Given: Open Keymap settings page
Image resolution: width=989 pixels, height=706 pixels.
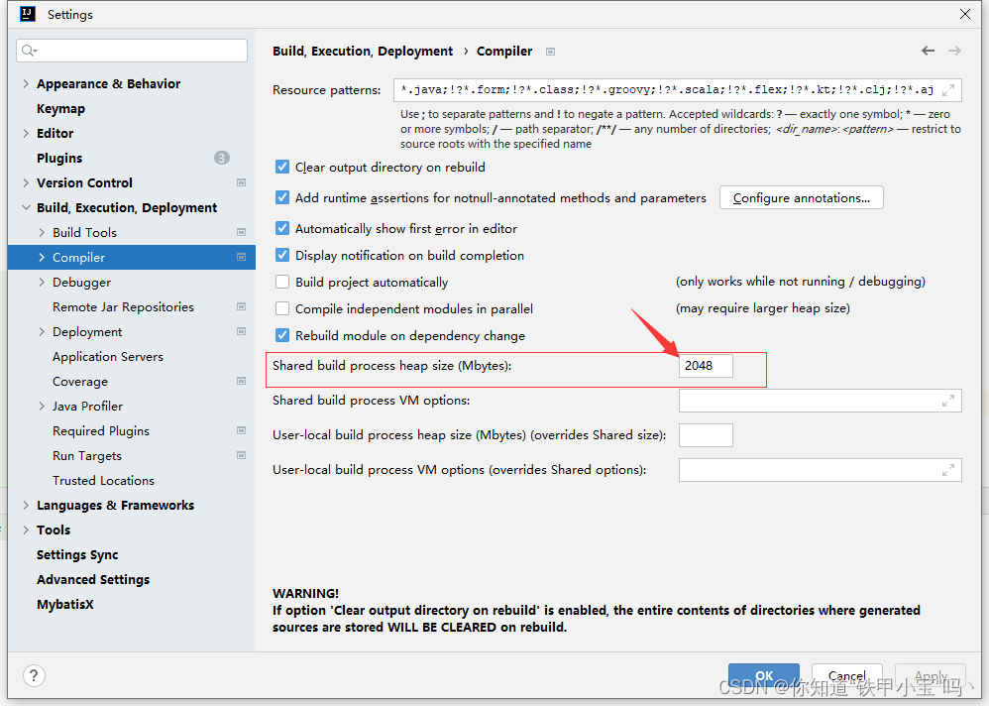Looking at the screenshot, I should 60,108.
